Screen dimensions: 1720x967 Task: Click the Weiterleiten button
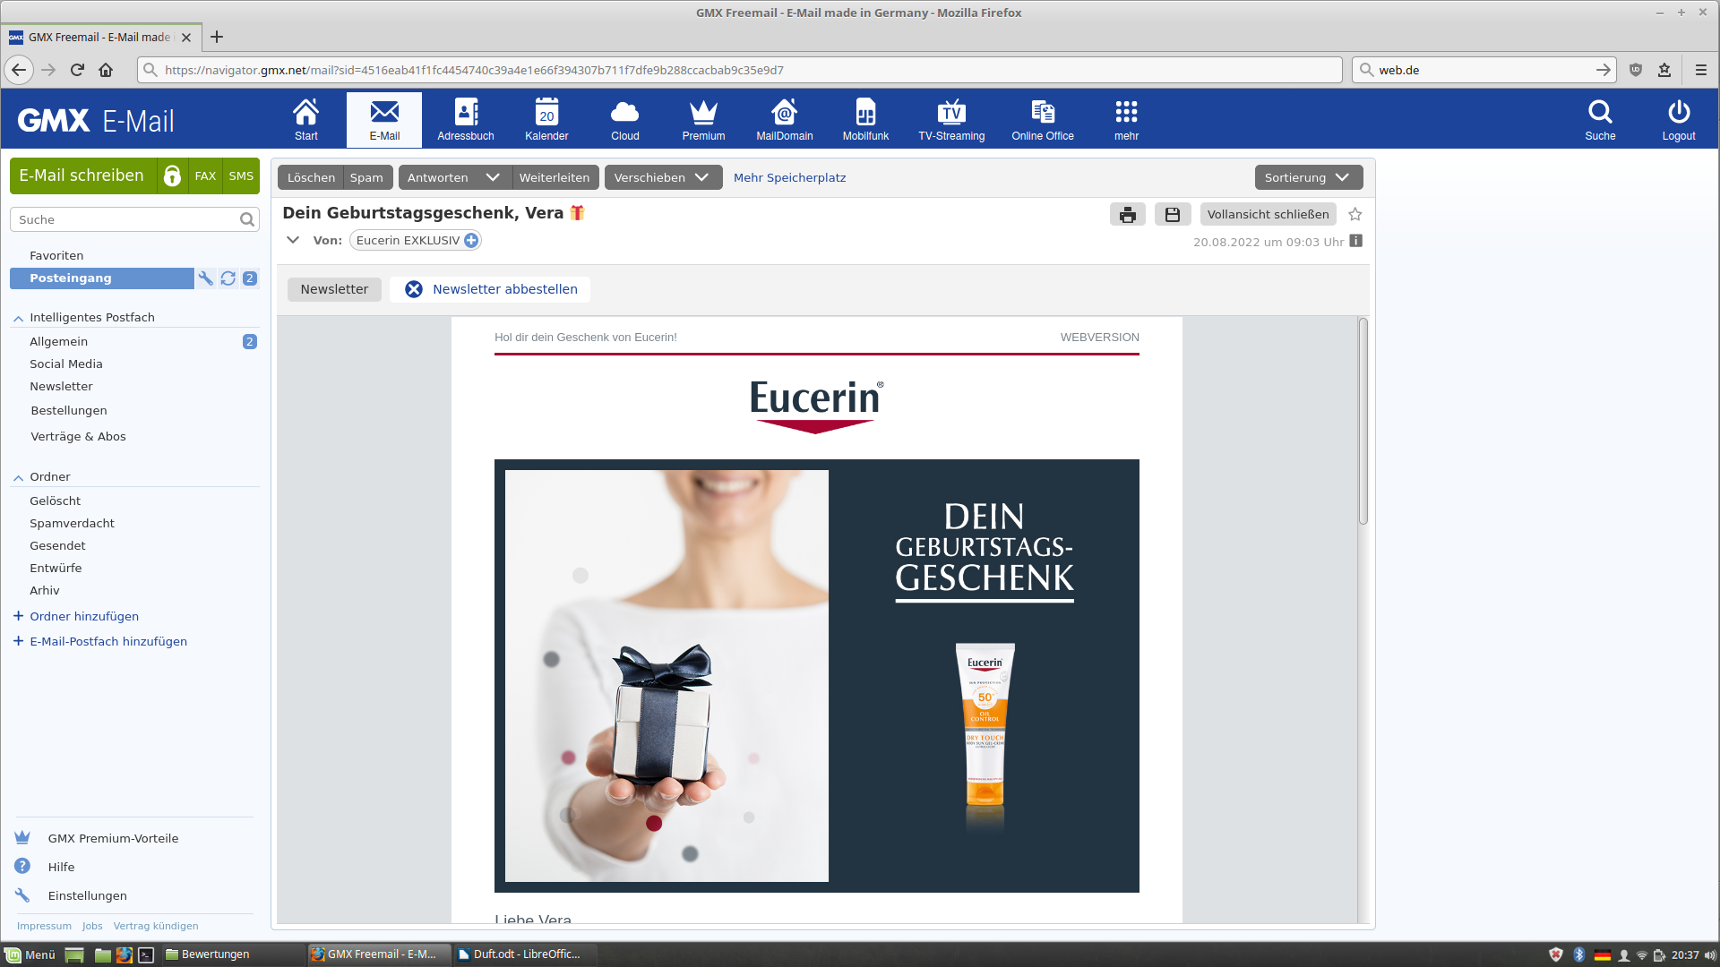[555, 177]
